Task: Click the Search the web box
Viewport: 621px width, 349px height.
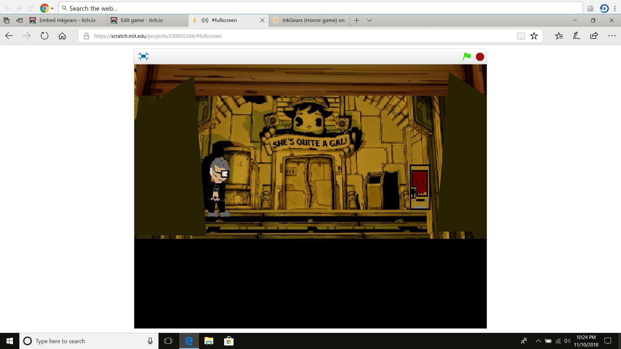Action: click(320, 8)
